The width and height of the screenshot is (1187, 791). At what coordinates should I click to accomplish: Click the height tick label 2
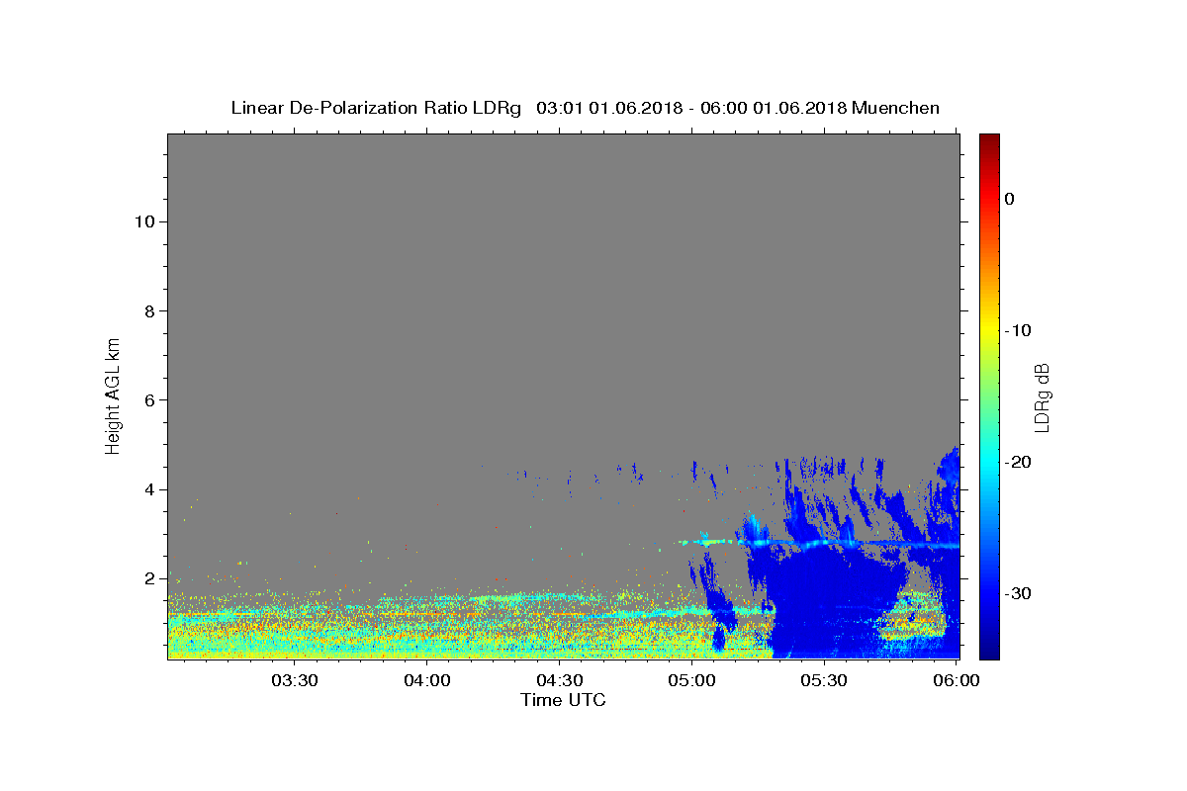[x=147, y=578]
